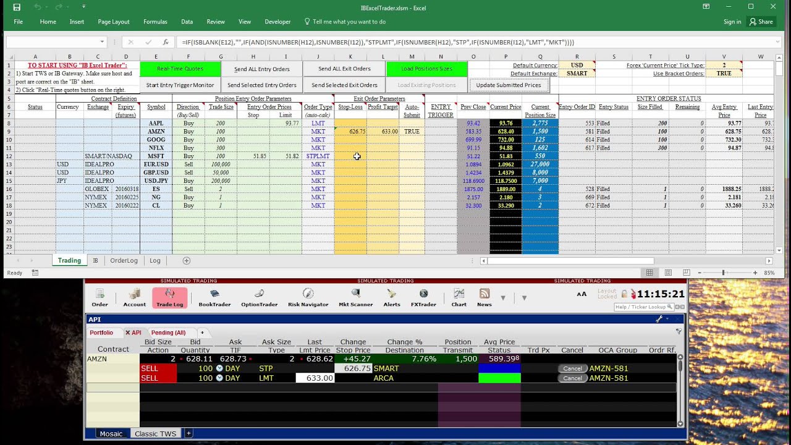791x445 pixels.
Task: Open the Order tool in TWS toolbar
Action: coord(99,298)
